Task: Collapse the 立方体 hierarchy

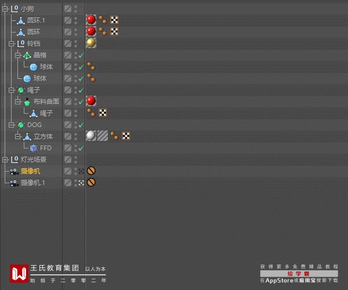Action: 18,136
